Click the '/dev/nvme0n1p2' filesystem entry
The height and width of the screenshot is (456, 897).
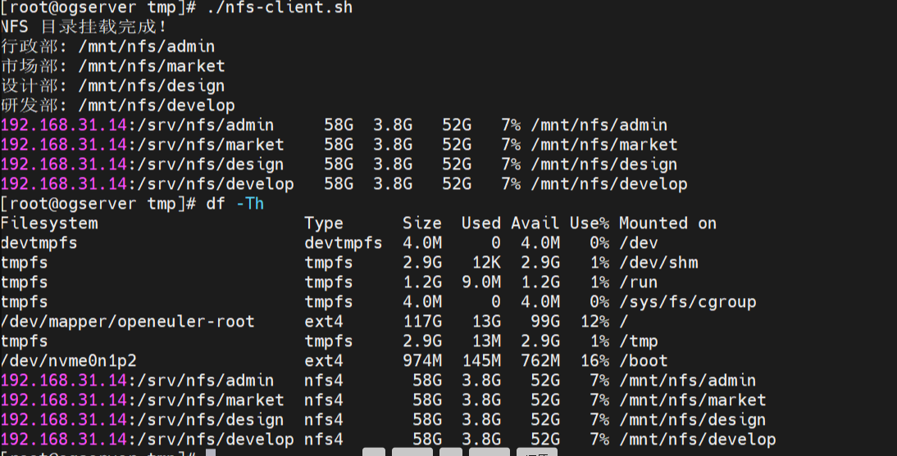pyautogui.click(x=69, y=360)
